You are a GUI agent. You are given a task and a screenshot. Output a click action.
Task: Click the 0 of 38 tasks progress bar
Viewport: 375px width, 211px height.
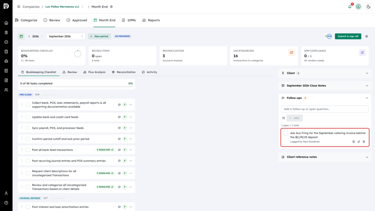coord(77,87)
